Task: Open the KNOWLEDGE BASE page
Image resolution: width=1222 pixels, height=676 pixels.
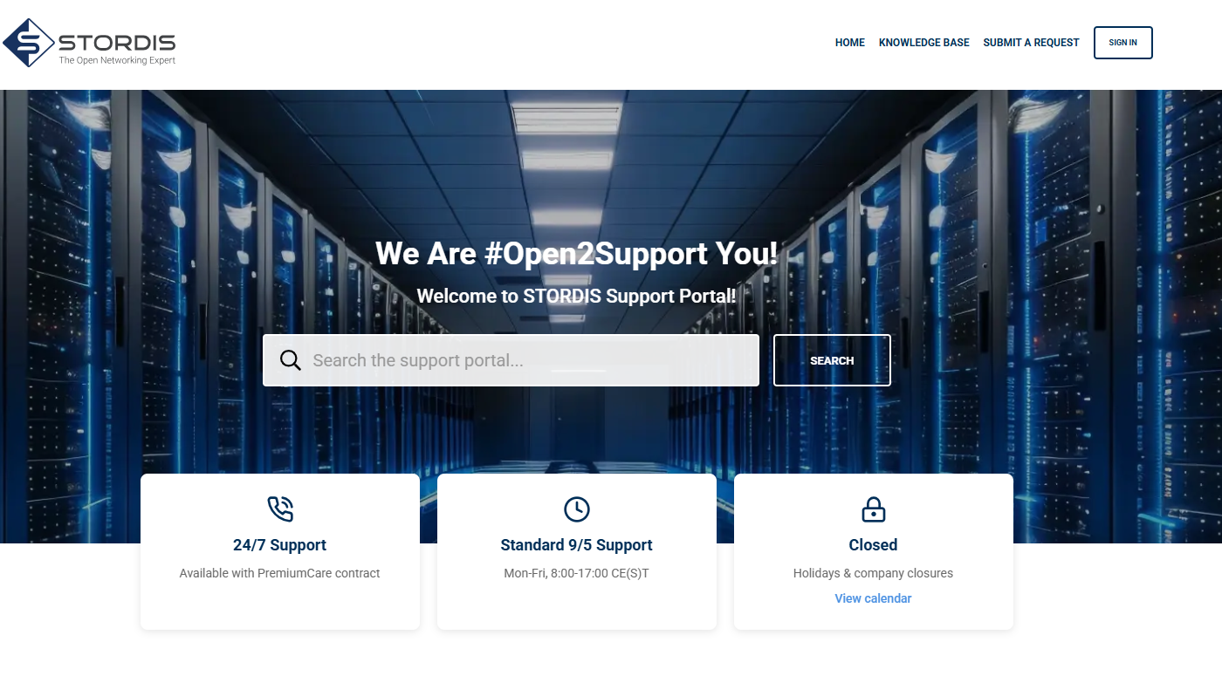Action: pos(923,43)
